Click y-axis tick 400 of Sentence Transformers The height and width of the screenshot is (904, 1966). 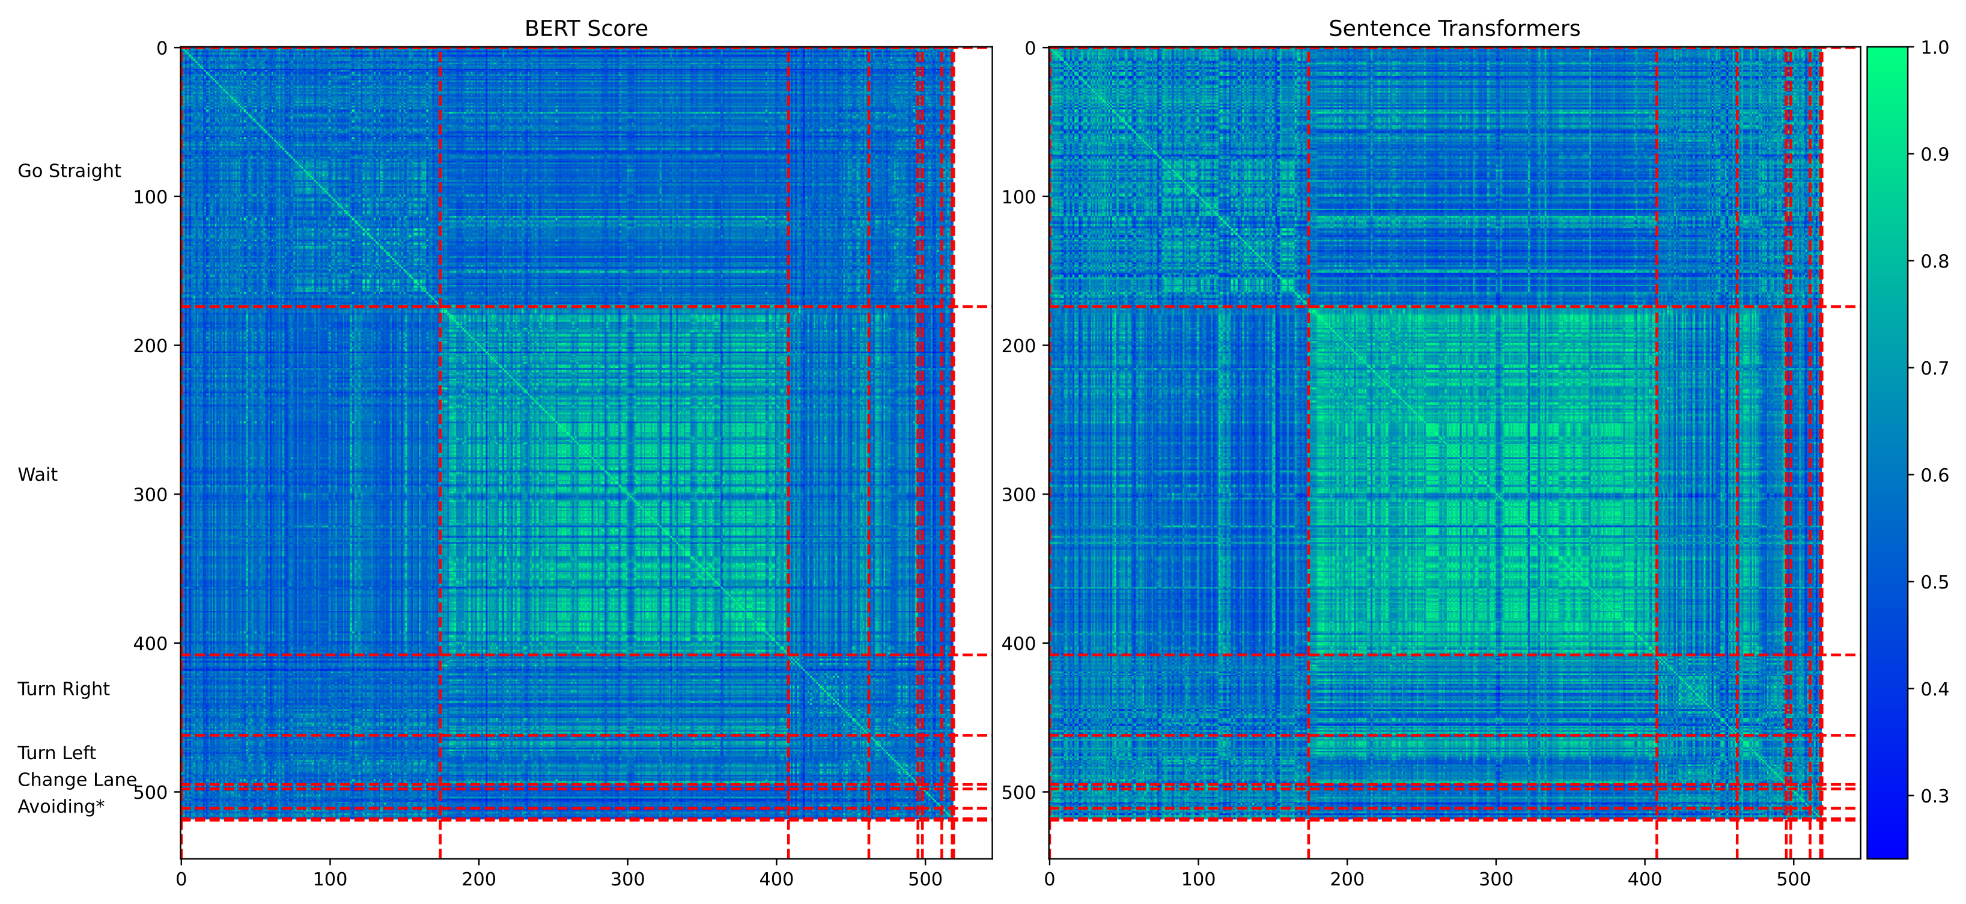click(x=1019, y=644)
